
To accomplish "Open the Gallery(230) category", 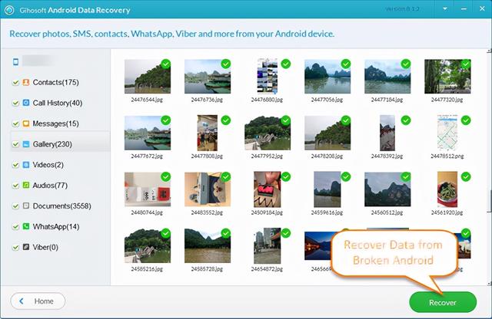I will 52,144.
